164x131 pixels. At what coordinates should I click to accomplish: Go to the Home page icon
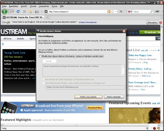coord(30,12)
